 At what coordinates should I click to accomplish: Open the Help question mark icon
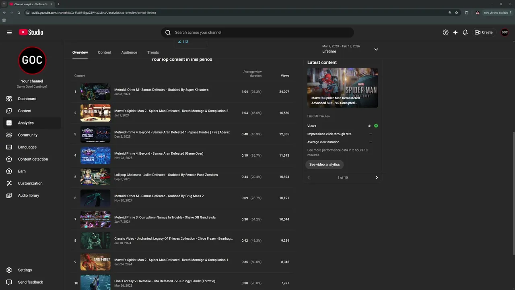pos(445,32)
